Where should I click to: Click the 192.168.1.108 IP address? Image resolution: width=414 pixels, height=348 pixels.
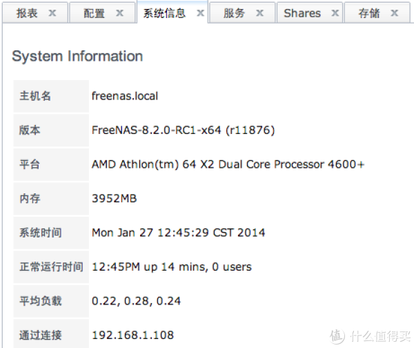[x=132, y=336]
